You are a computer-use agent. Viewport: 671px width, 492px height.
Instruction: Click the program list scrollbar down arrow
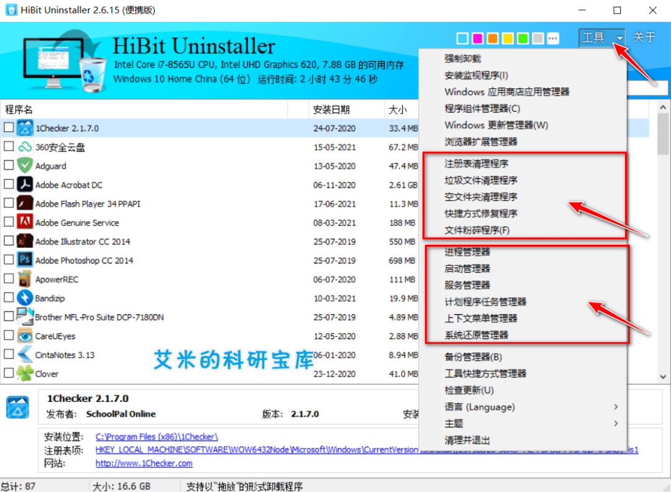pos(663,376)
